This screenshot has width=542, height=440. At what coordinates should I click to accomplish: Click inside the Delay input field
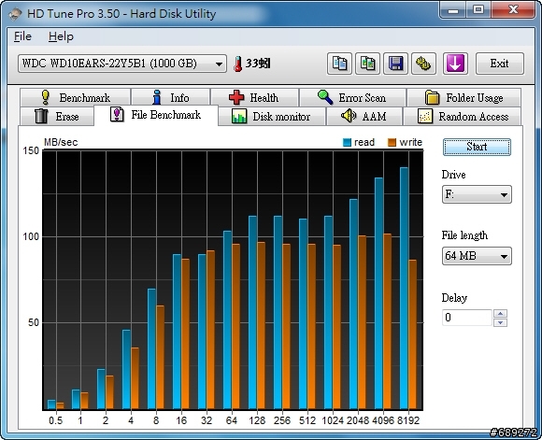(x=466, y=318)
